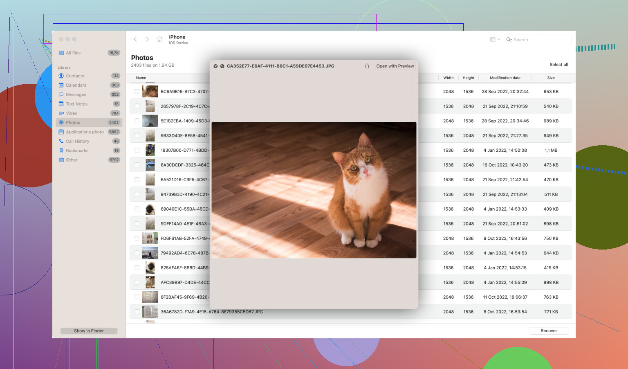628x369 pixels.
Task: Click the Text Notes icon
Action: point(61,104)
